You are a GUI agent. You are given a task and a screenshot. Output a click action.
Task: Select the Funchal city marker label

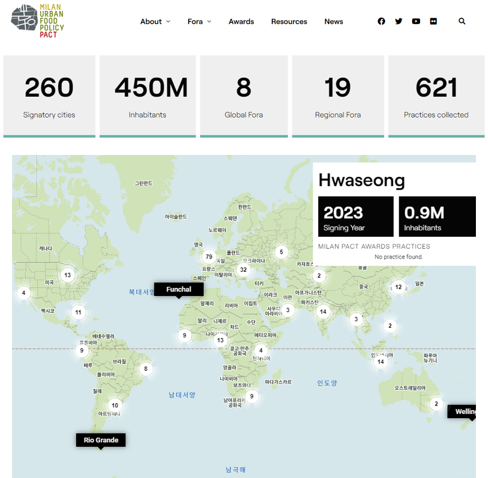tap(178, 289)
